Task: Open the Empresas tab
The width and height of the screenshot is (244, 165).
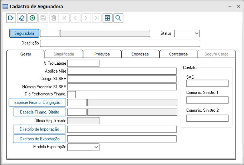Action: click(140, 54)
